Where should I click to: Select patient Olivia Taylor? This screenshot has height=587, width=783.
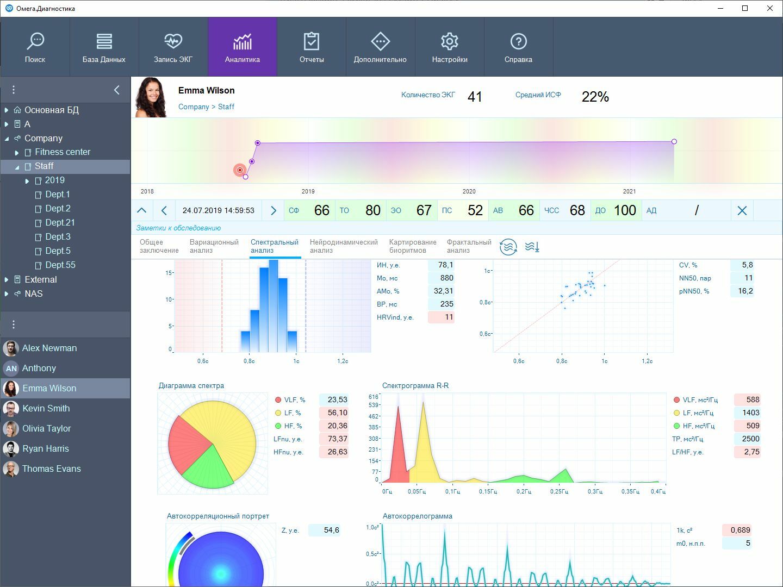click(65, 428)
